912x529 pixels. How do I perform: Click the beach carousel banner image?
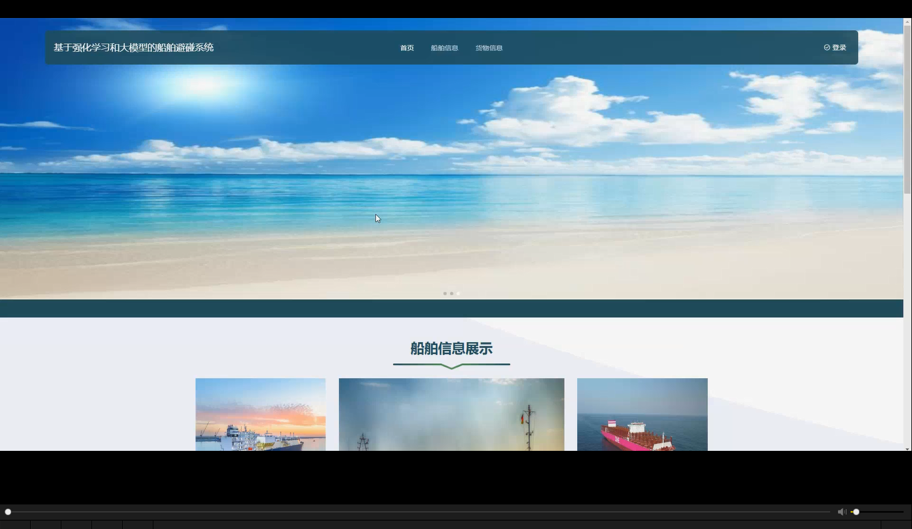pyautogui.click(x=451, y=159)
